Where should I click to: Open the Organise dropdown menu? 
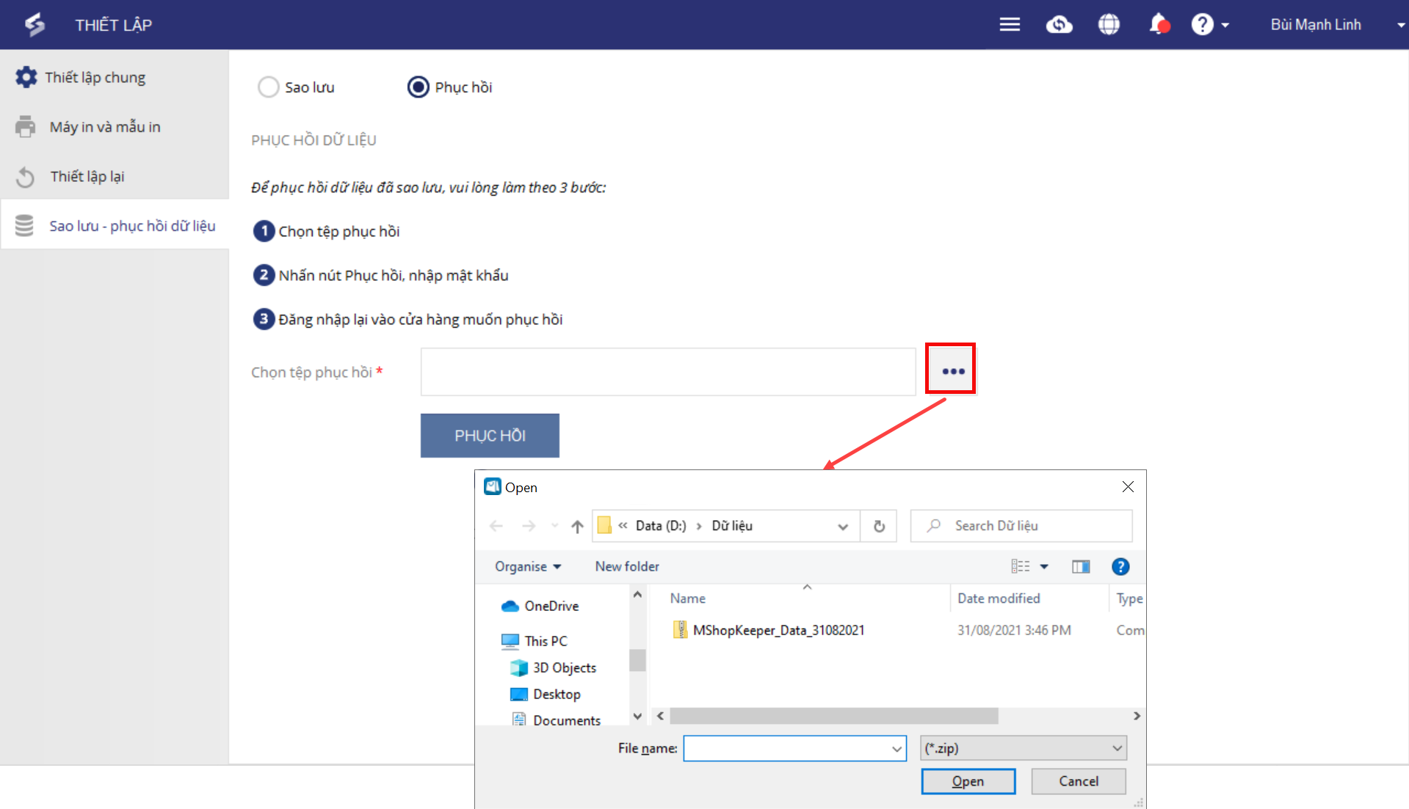coord(527,566)
